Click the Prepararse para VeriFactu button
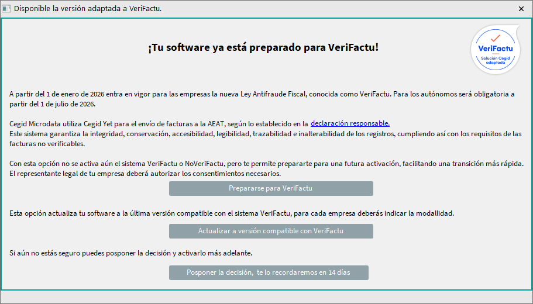Viewport: 533px width, 304px height. coord(271,188)
